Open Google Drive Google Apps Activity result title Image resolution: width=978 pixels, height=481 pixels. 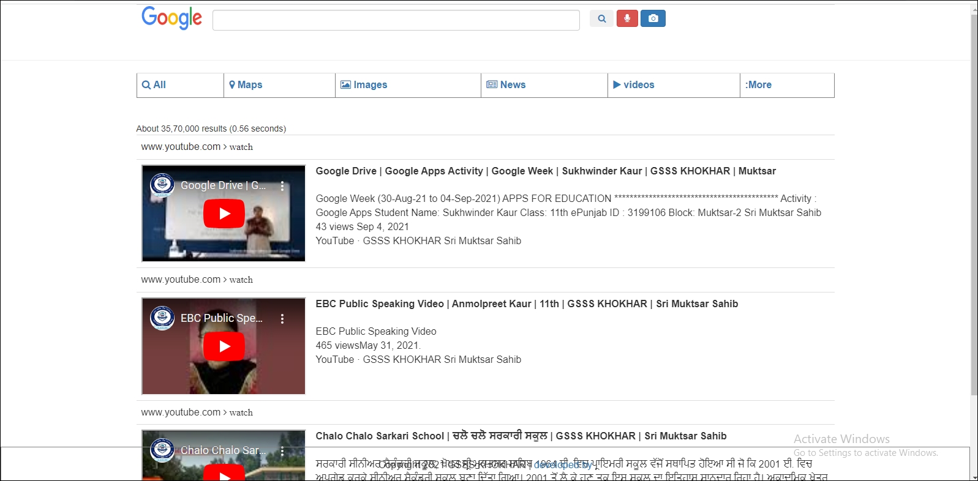[x=545, y=171]
